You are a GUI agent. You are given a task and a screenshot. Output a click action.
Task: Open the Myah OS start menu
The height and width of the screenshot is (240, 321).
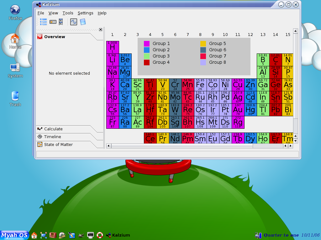click(14, 235)
